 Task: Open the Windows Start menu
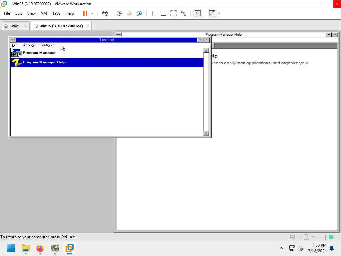[x=11, y=248]
